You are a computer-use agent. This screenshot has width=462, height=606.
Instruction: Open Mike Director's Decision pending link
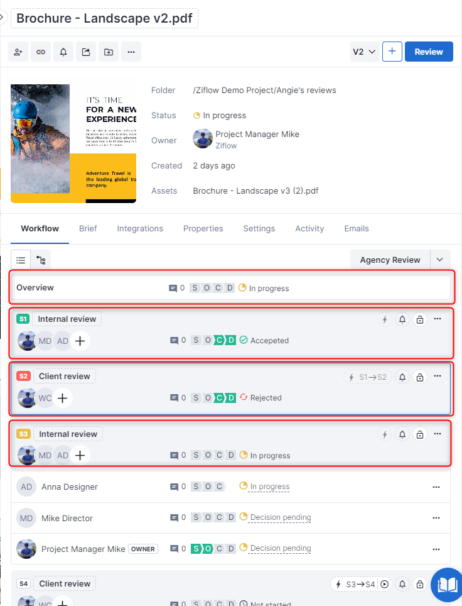(x=280, y=518)
